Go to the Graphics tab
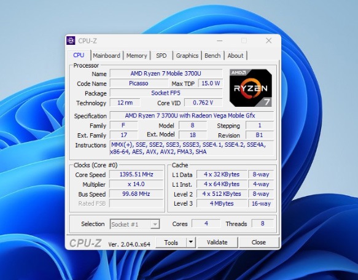The height and width of the screenshot is (280, 358). coord(187,55)
